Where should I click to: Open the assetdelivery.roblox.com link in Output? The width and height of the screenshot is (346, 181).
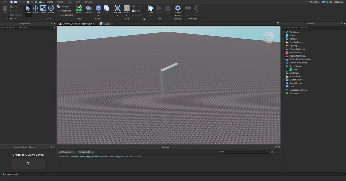pyautogui.click(x=109, y=157)
